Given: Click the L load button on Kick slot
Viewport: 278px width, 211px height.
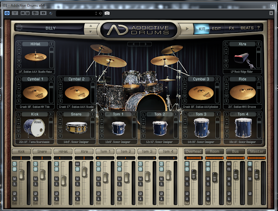Looking at the screenshot, I should (18, 114).
